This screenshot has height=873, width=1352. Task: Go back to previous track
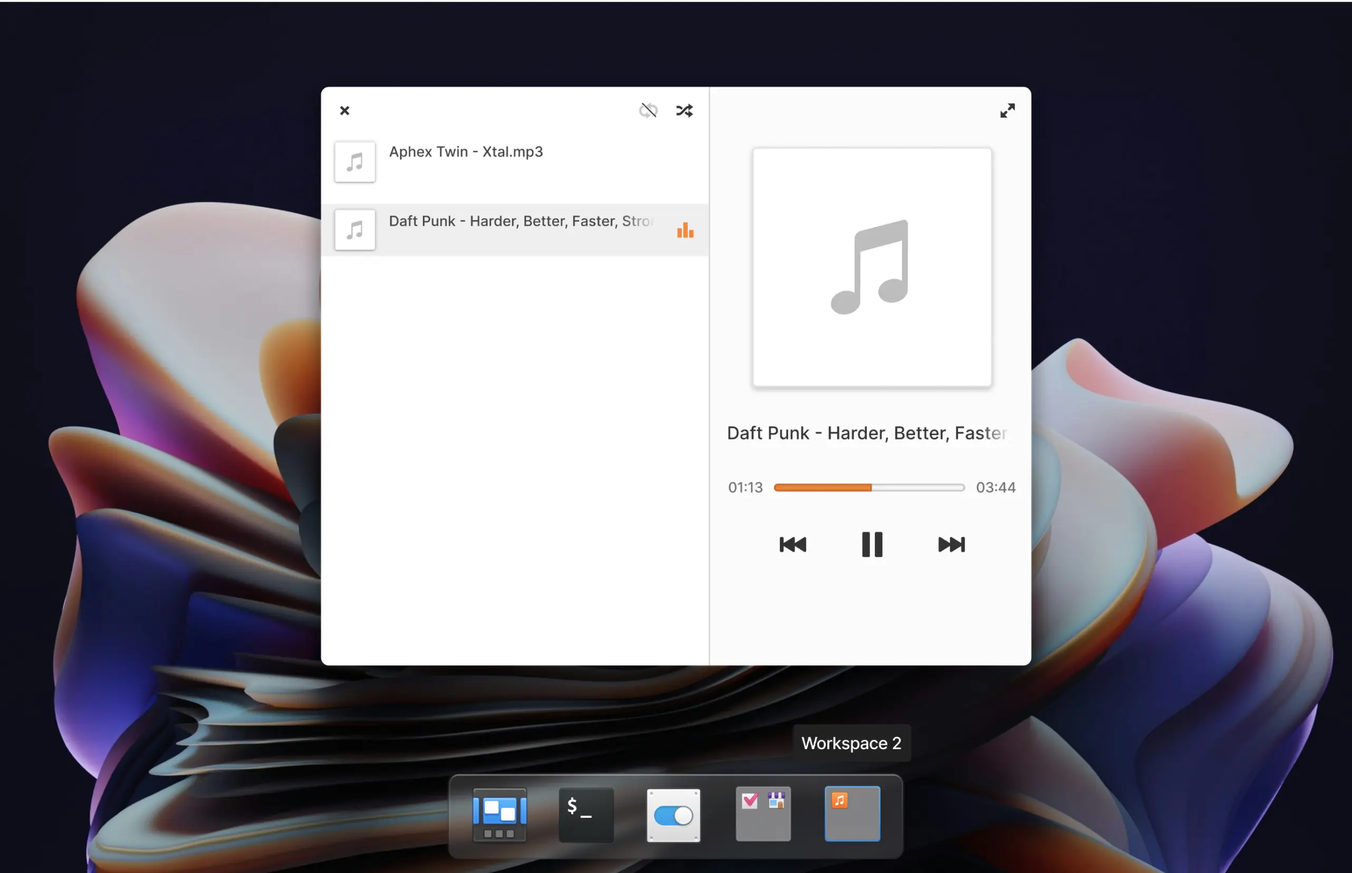793,544
